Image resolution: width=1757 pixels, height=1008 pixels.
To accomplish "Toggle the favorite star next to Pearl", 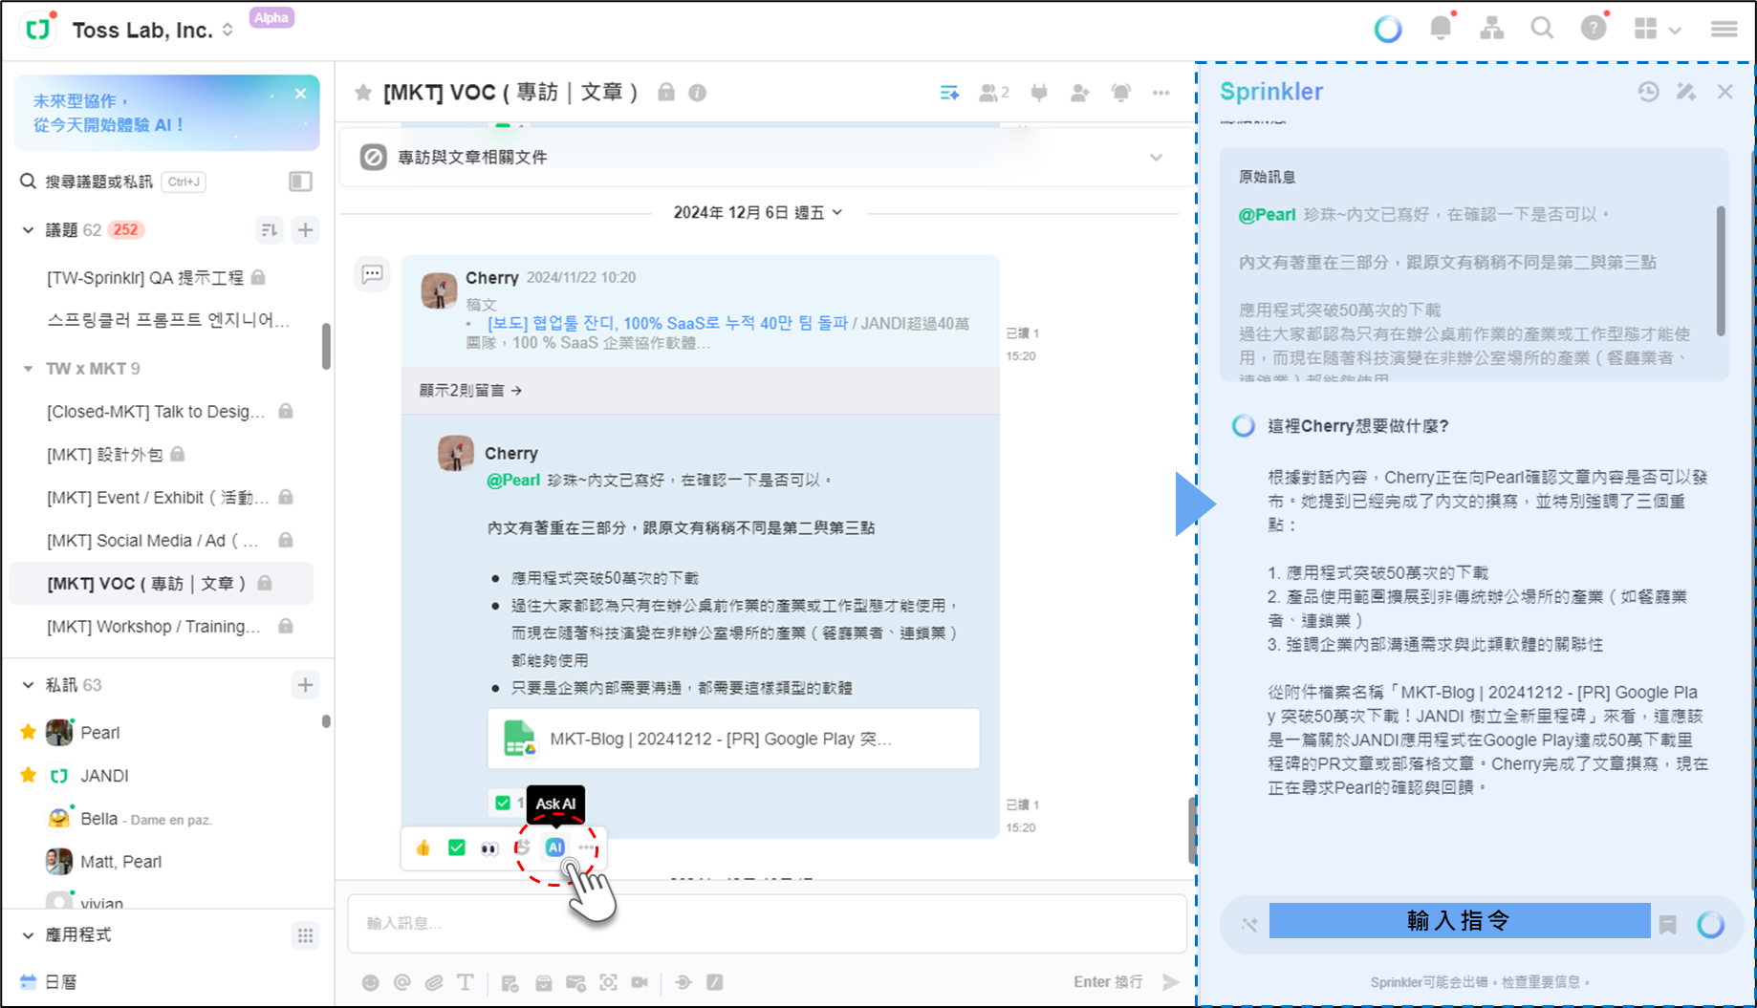I will click(28, 733).
